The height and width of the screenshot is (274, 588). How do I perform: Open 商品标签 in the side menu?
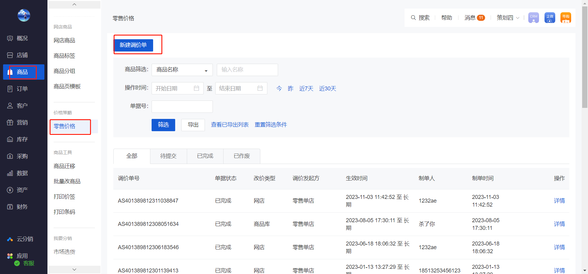coord(64,56)
